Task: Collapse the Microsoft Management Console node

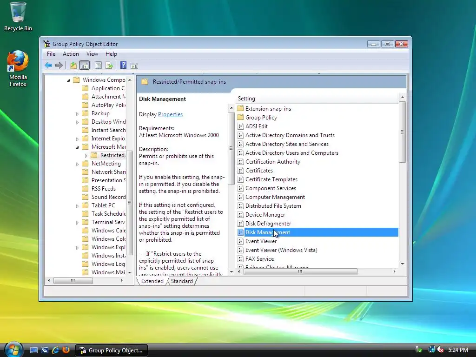Action: pos(77,147)
